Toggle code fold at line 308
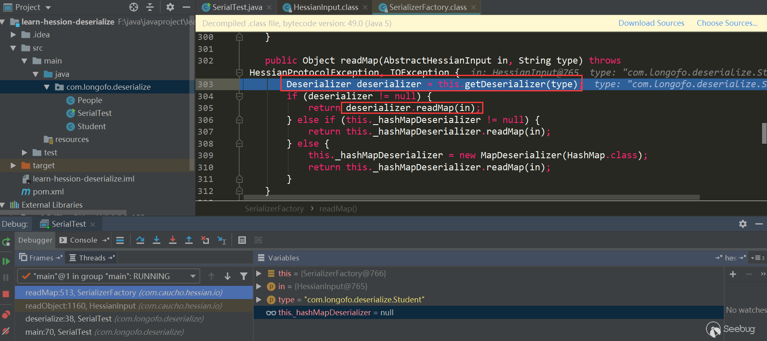The height and width of the screenshot is (341, 767). click(x=239, y=144)
